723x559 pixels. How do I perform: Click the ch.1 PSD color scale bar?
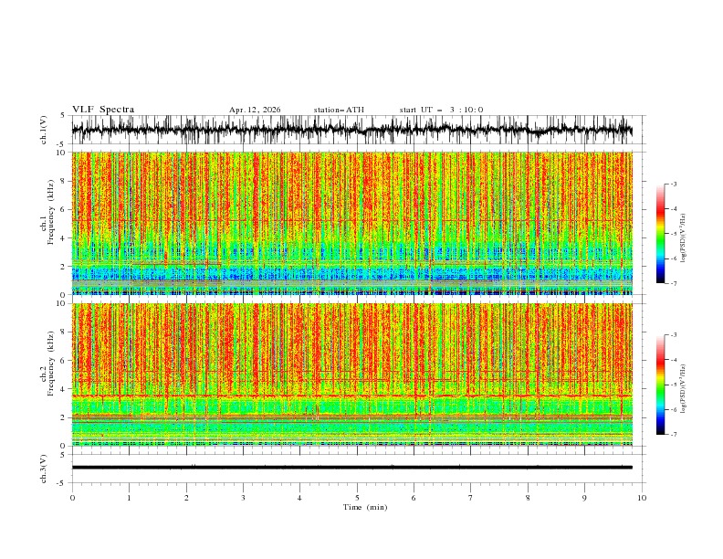660,234
